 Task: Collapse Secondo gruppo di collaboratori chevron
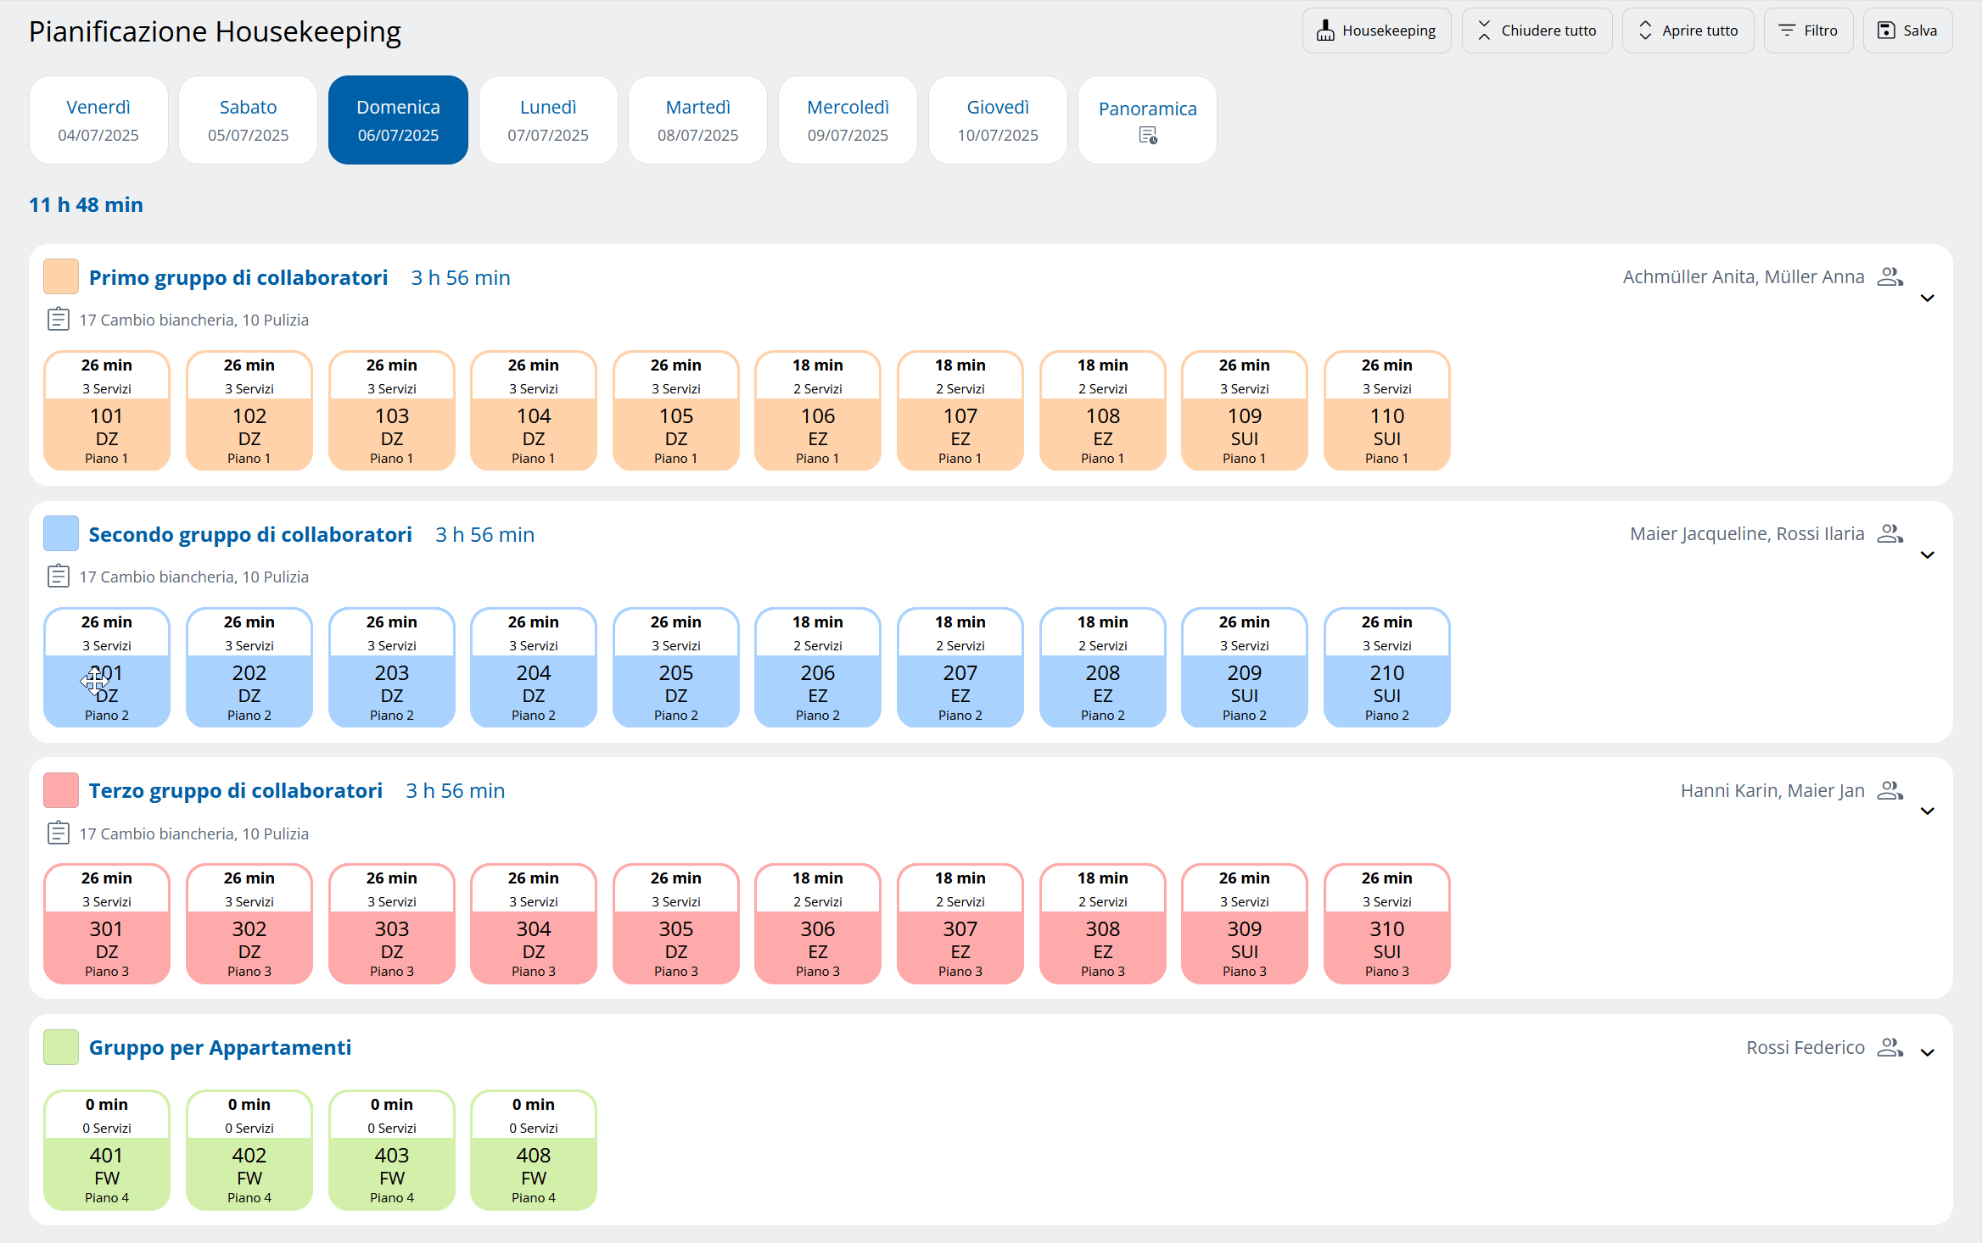pos(1927,555)
